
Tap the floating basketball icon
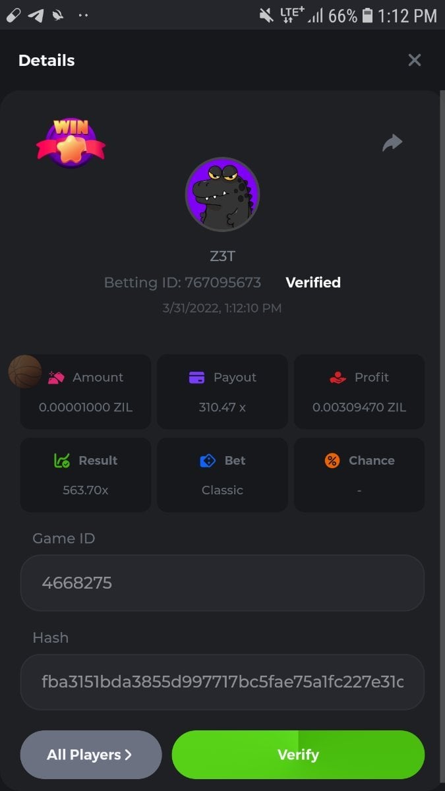(x=24, y=371)
